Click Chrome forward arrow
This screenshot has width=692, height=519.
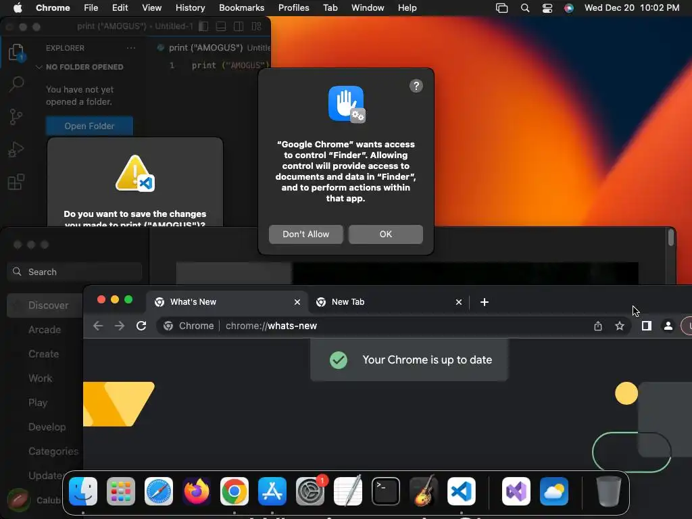[119, 326]
